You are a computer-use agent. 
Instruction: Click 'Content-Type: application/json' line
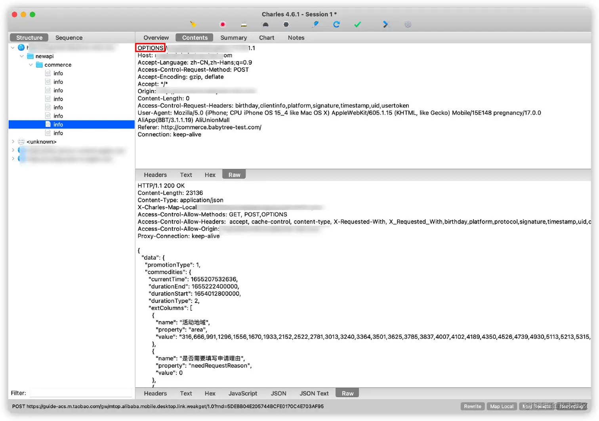(180, 200)
